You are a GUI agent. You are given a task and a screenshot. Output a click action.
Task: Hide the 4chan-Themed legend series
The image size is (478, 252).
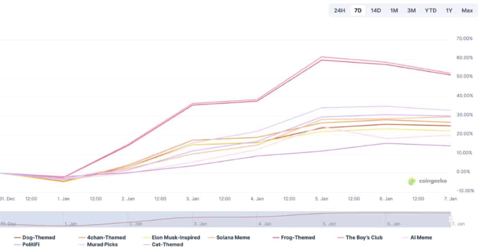coord(106,238)
